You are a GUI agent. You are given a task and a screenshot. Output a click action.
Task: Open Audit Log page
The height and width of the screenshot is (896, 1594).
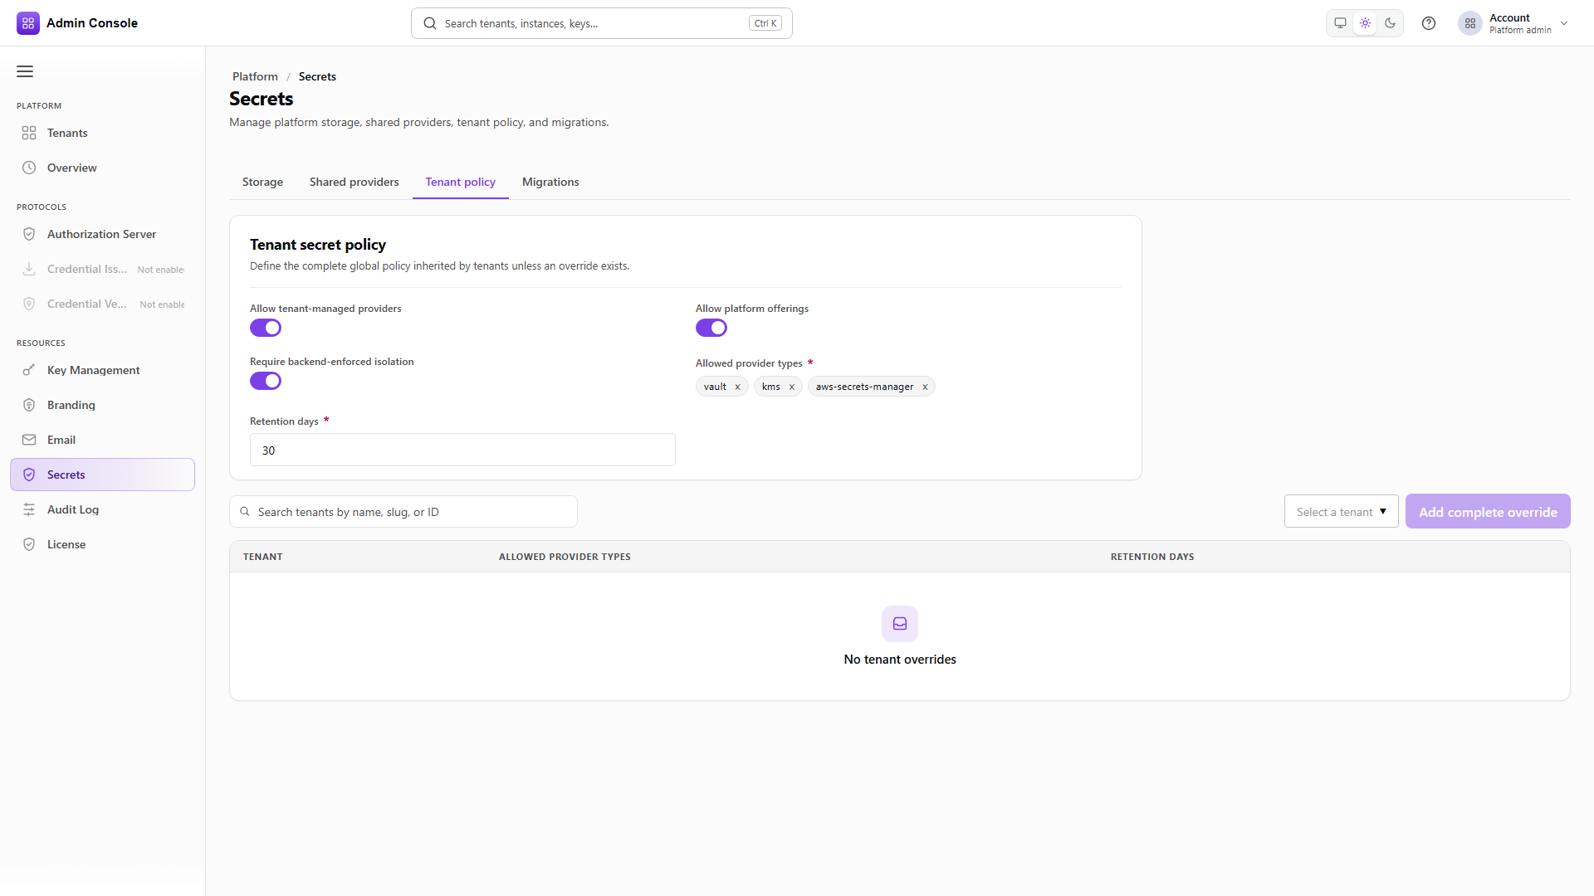(103, 509)
